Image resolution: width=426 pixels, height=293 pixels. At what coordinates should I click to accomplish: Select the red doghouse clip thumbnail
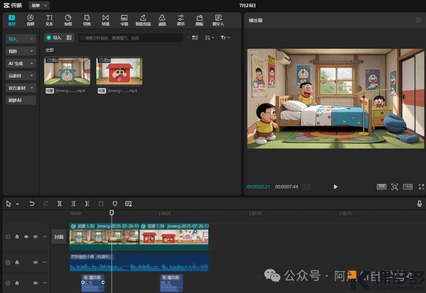click(x=119, y=71)
